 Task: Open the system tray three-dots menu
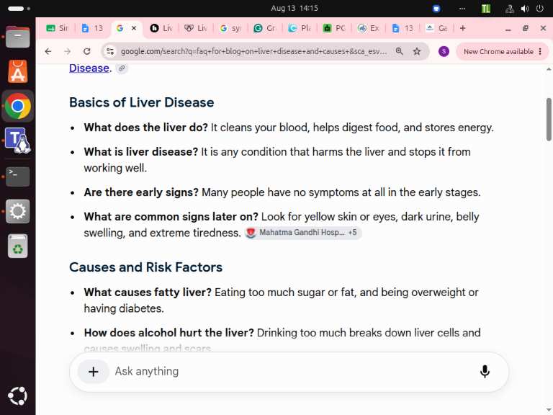tap(462, 9)
